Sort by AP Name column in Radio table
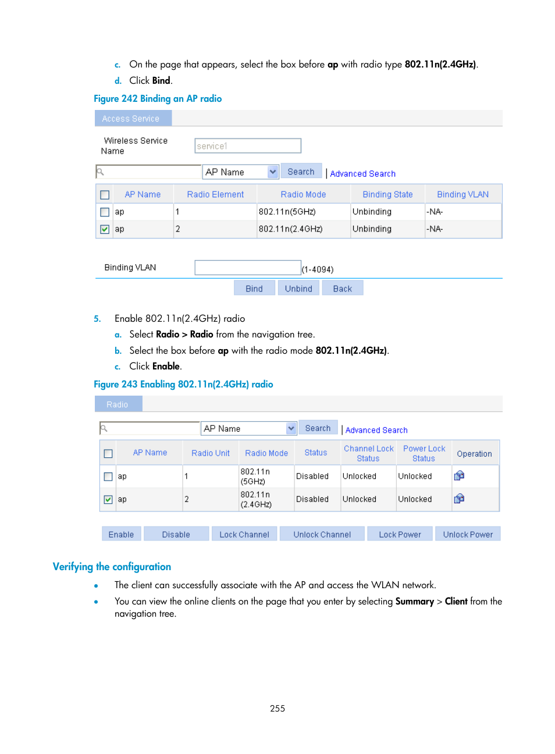 [x=150, y=452]
